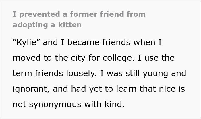The width and height of the screenshot is (201, 119).
Task: Click the word "kitten" in the title
Action: pyautogui.click(x=71, y=25)
